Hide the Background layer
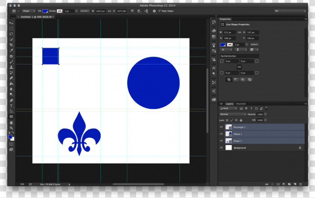Viewport: 315px width, 198px height. [x=221, y=147]
